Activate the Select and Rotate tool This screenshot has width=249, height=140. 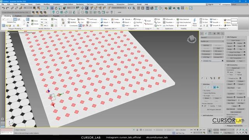point(56,8)
